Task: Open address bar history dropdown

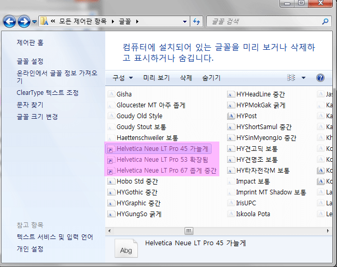Action: point(185,21)
